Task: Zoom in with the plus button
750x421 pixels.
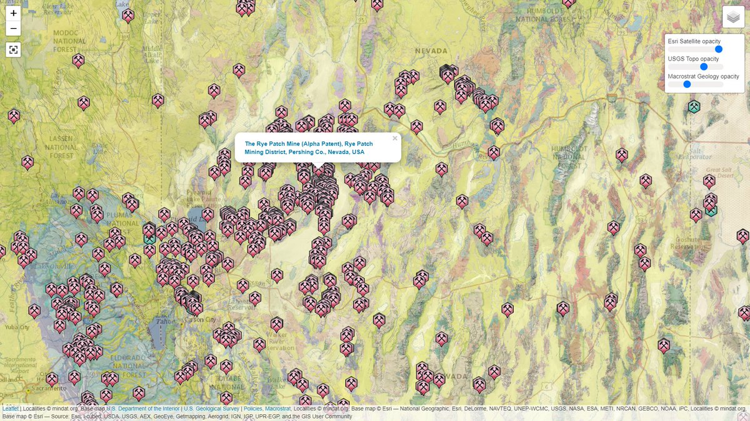Action: (x=13, y=12)
